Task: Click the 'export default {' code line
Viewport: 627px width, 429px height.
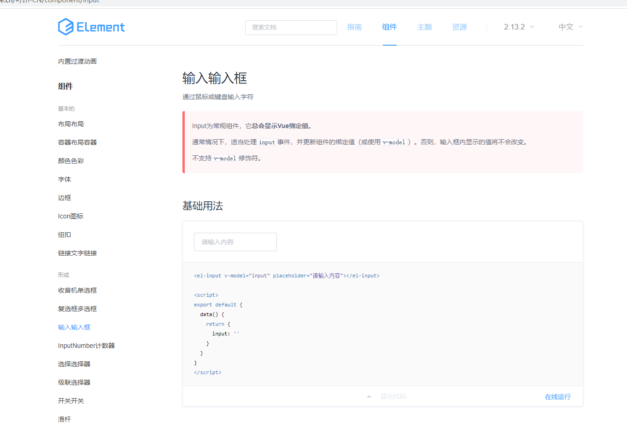Action: point(218,305)
